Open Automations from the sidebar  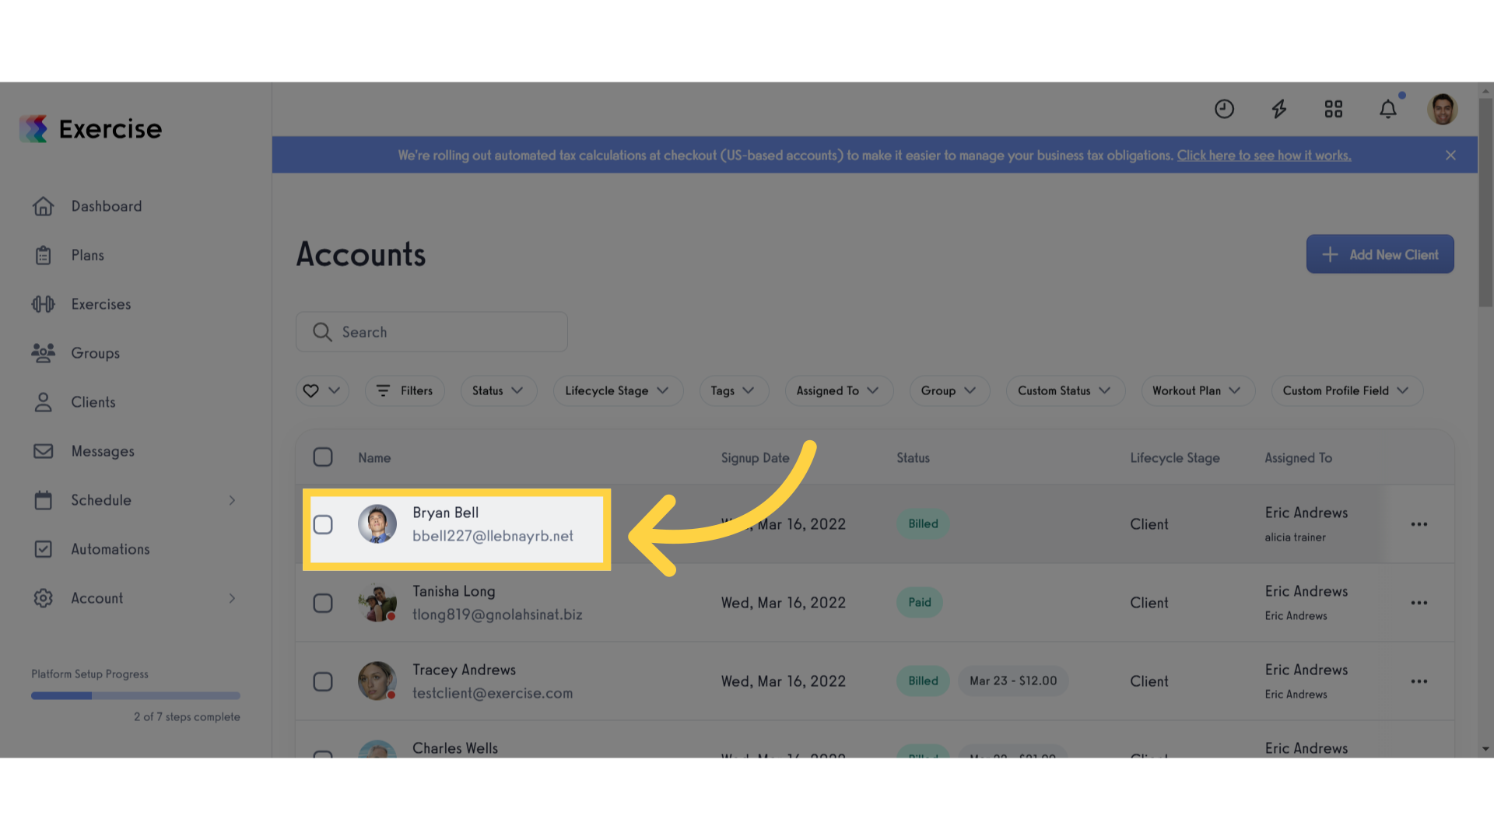point(110,549)
